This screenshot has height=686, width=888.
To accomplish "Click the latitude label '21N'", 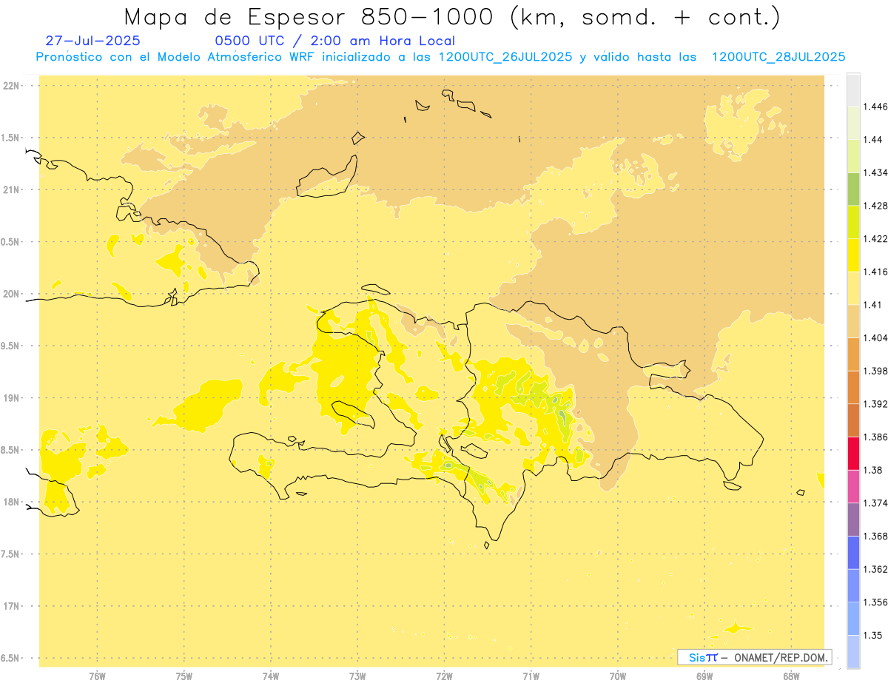I will 12,189.
